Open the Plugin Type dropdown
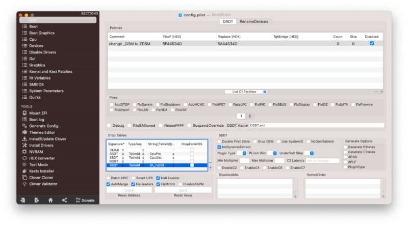This screenshot has width=408, height=226. (x=242, y=153)
